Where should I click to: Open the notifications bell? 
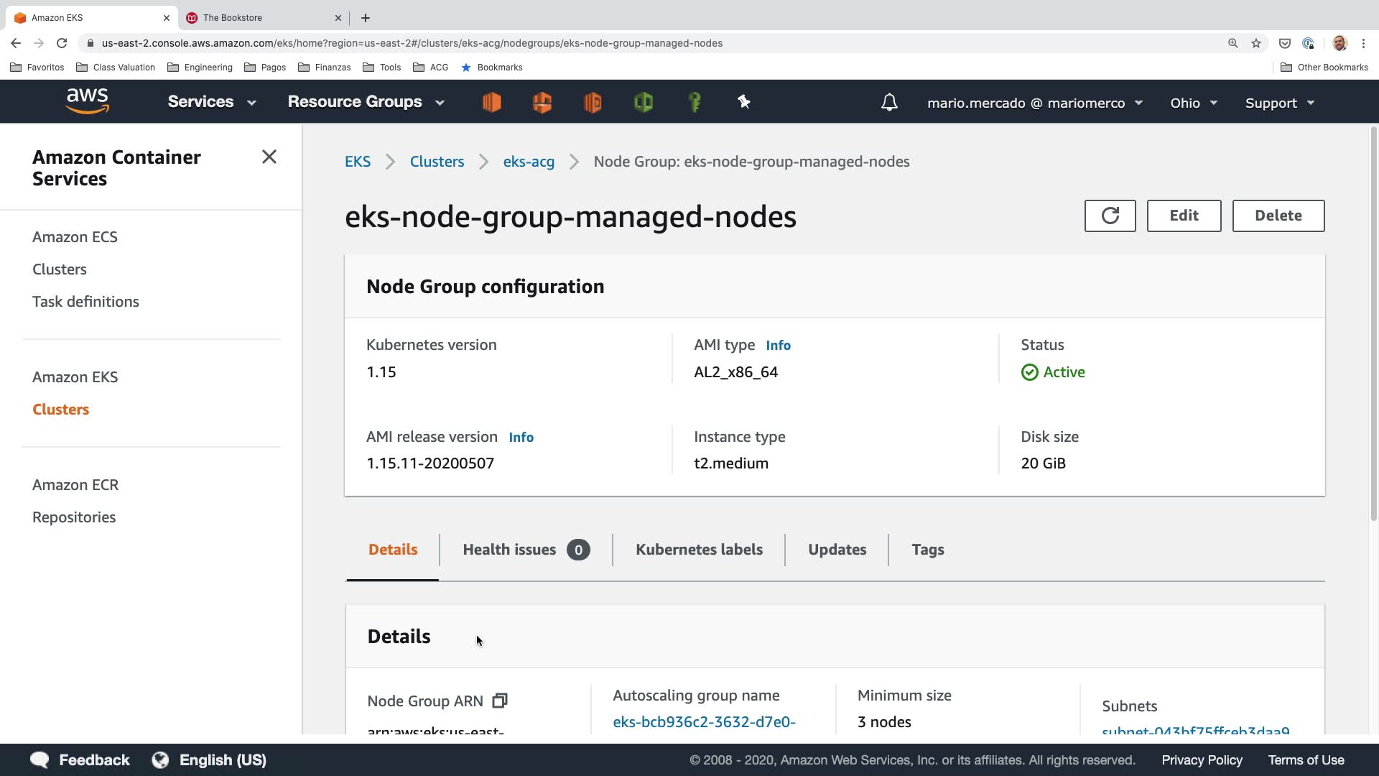[889, 103]
